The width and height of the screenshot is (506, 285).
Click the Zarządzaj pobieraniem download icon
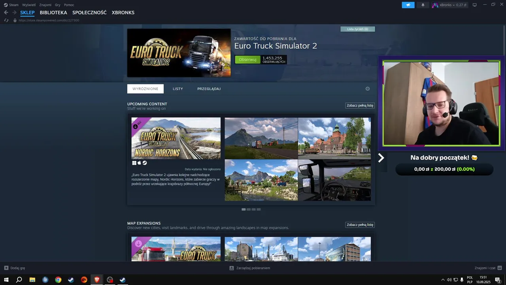(232, 268)
